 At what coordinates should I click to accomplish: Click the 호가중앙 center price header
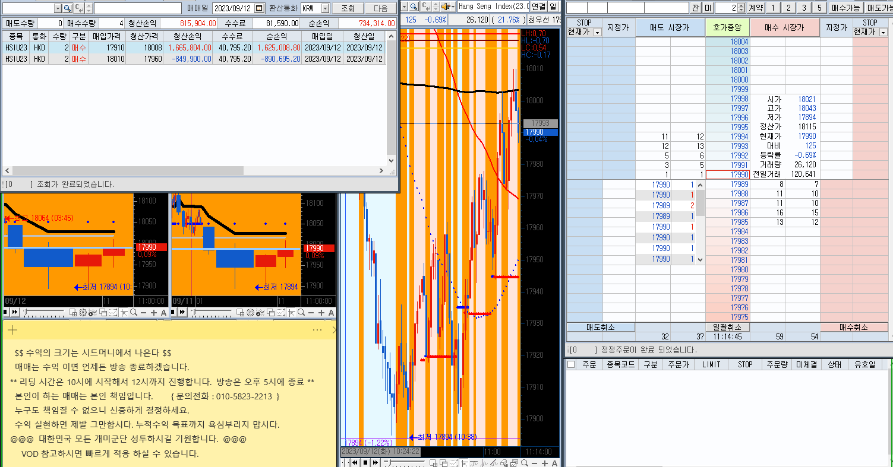click(x=727, y=27)
